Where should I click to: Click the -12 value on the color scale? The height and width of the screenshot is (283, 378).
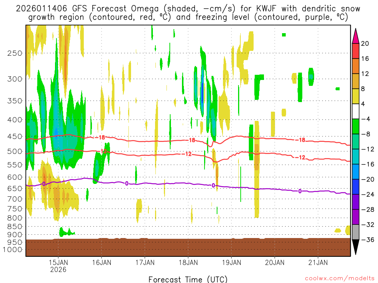click(368, 149)
